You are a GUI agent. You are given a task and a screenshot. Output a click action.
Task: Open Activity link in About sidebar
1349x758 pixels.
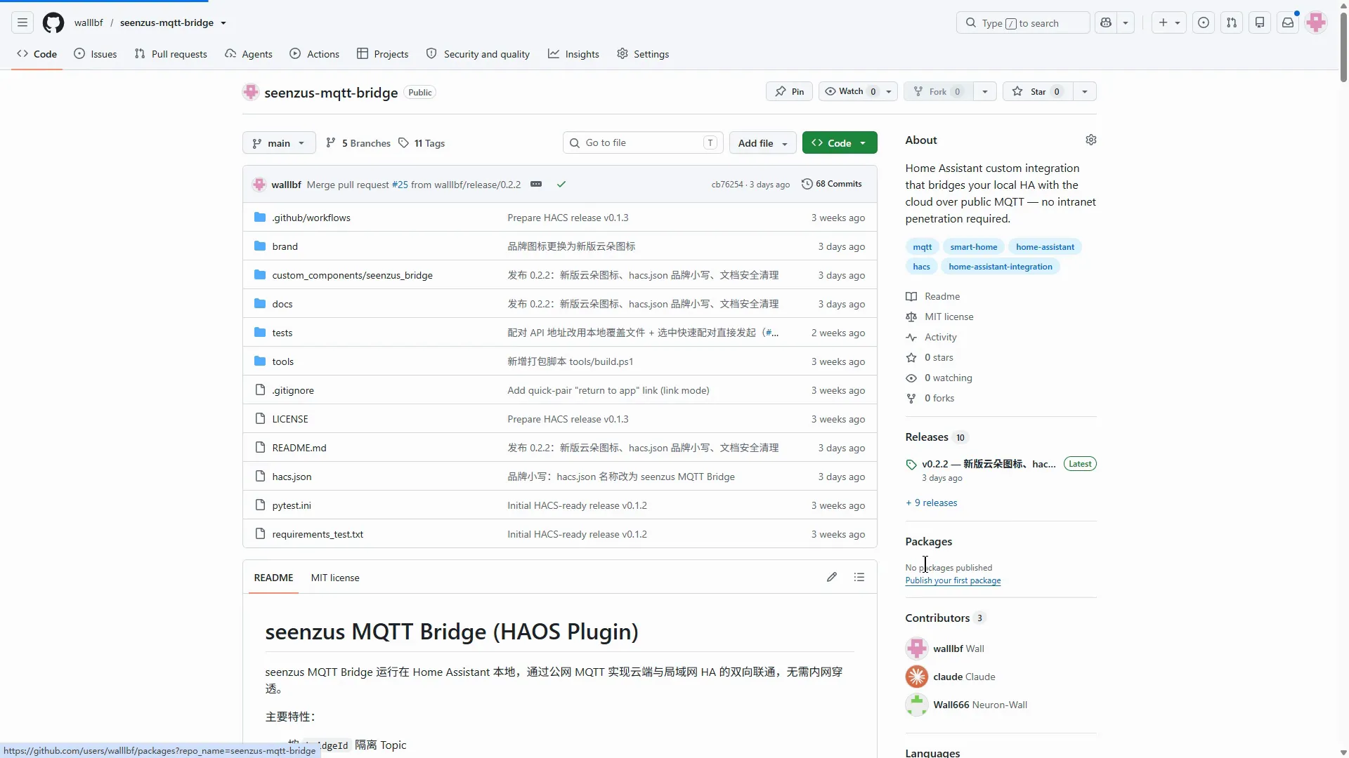pyautogui.click(x=940, y=337)
